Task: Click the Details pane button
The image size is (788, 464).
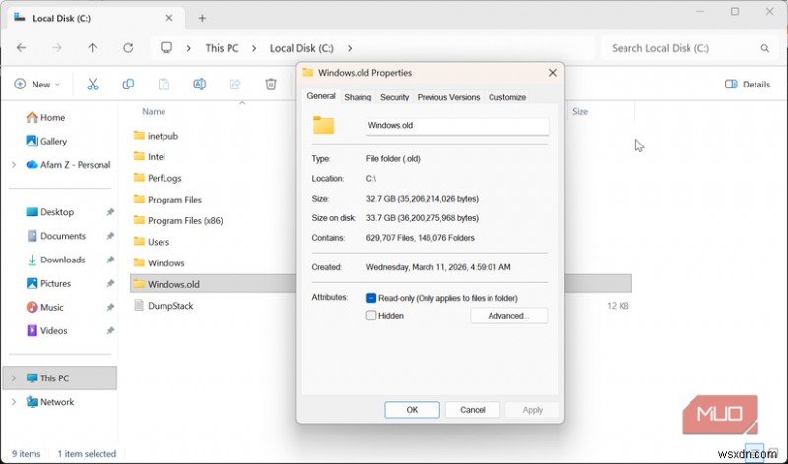Action: coord(748,85)
